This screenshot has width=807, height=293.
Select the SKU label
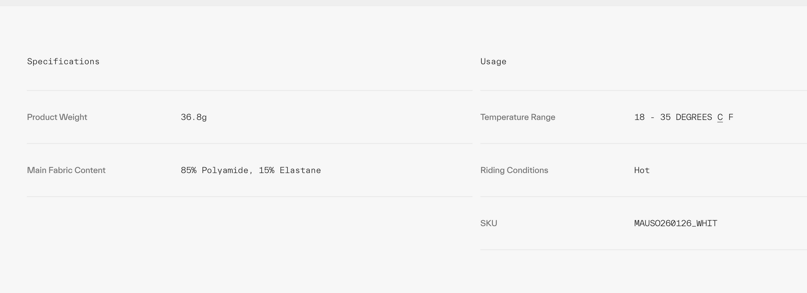point(489,223)
